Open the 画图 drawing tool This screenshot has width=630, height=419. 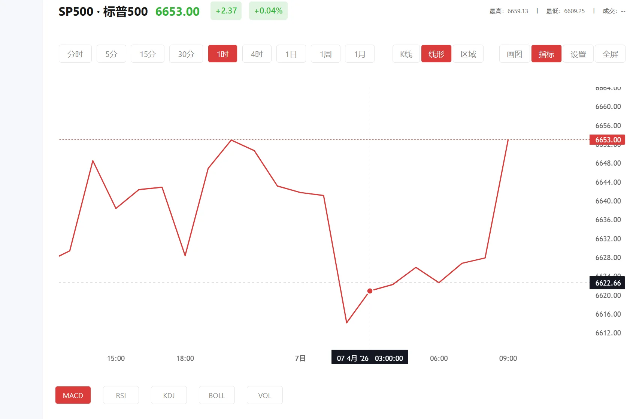[514, 54]
